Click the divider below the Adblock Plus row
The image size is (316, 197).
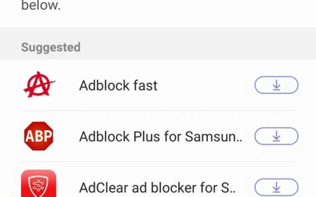[158, 162]
